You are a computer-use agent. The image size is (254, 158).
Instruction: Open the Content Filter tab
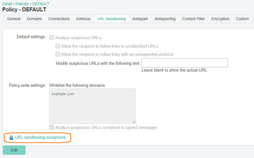pos(193,19)
